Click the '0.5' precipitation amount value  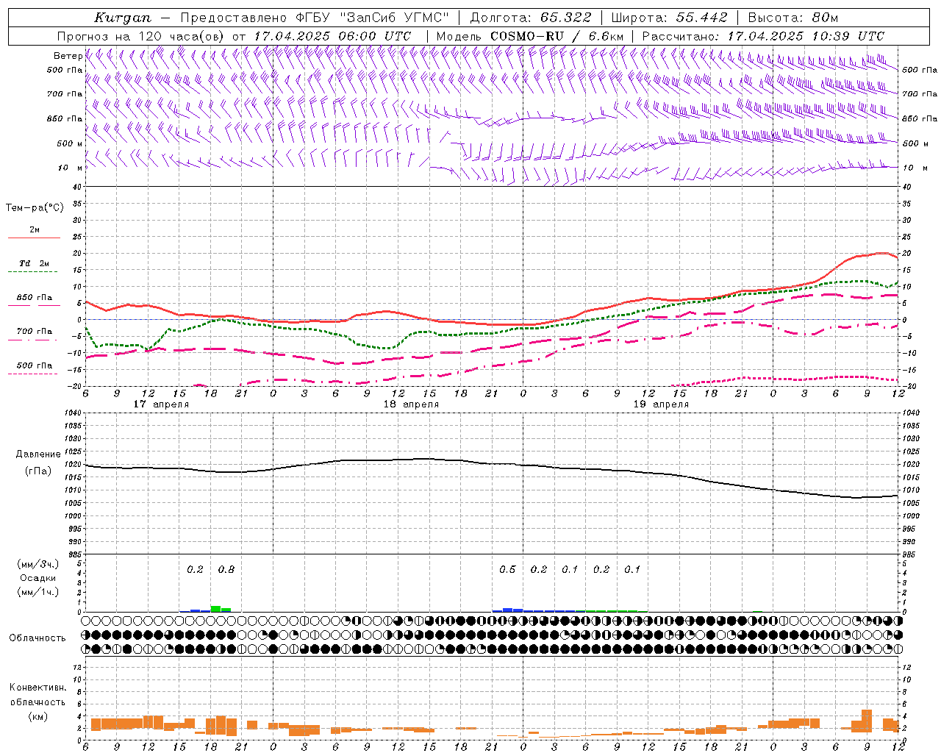coord(507,569)
